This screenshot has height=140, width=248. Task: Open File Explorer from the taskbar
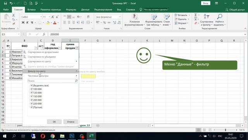click(62, 136)
